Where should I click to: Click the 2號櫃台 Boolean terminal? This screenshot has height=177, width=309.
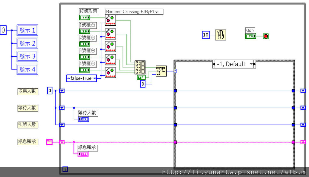[x=84, y=44]
